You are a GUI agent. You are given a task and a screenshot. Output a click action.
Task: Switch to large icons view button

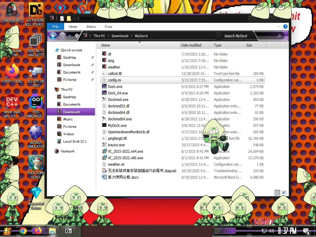tap(284, 193)
